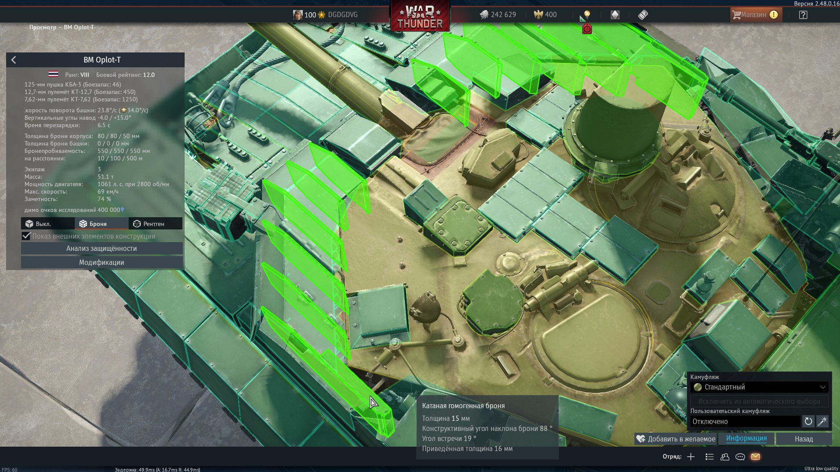Click the Версия 2.48.0.16 text
Screen dimensions: 840x472
coord(816,3)
